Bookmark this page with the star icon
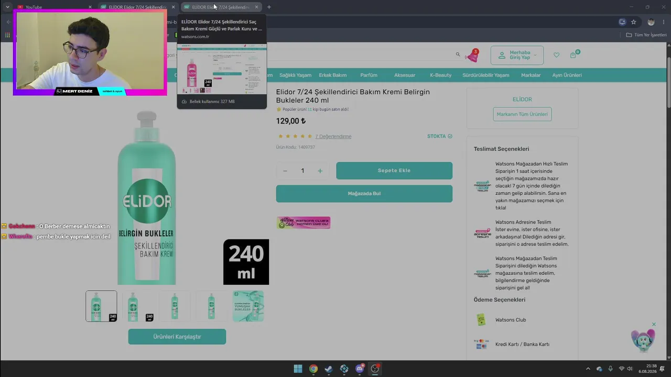This screenshot has height=377, width=671. pos(633,22)
